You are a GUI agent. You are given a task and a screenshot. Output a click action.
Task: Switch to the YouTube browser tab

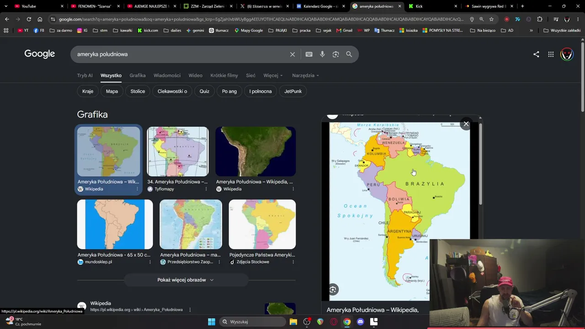click(x=37, y=6)
